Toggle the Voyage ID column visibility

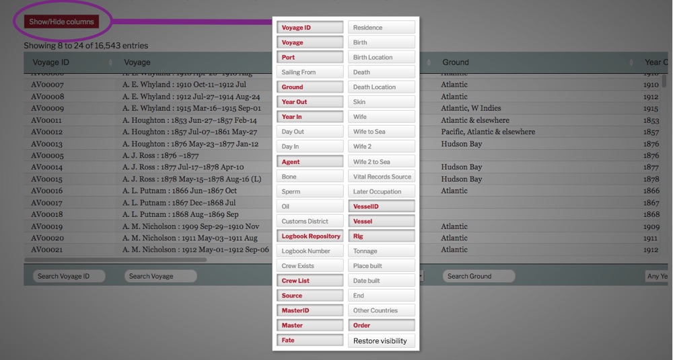coord(310,28)
